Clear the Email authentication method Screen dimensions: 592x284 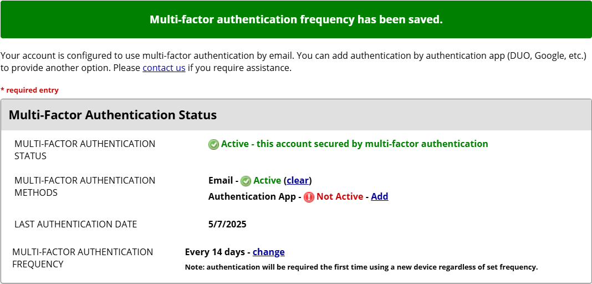tap(298, 181)
